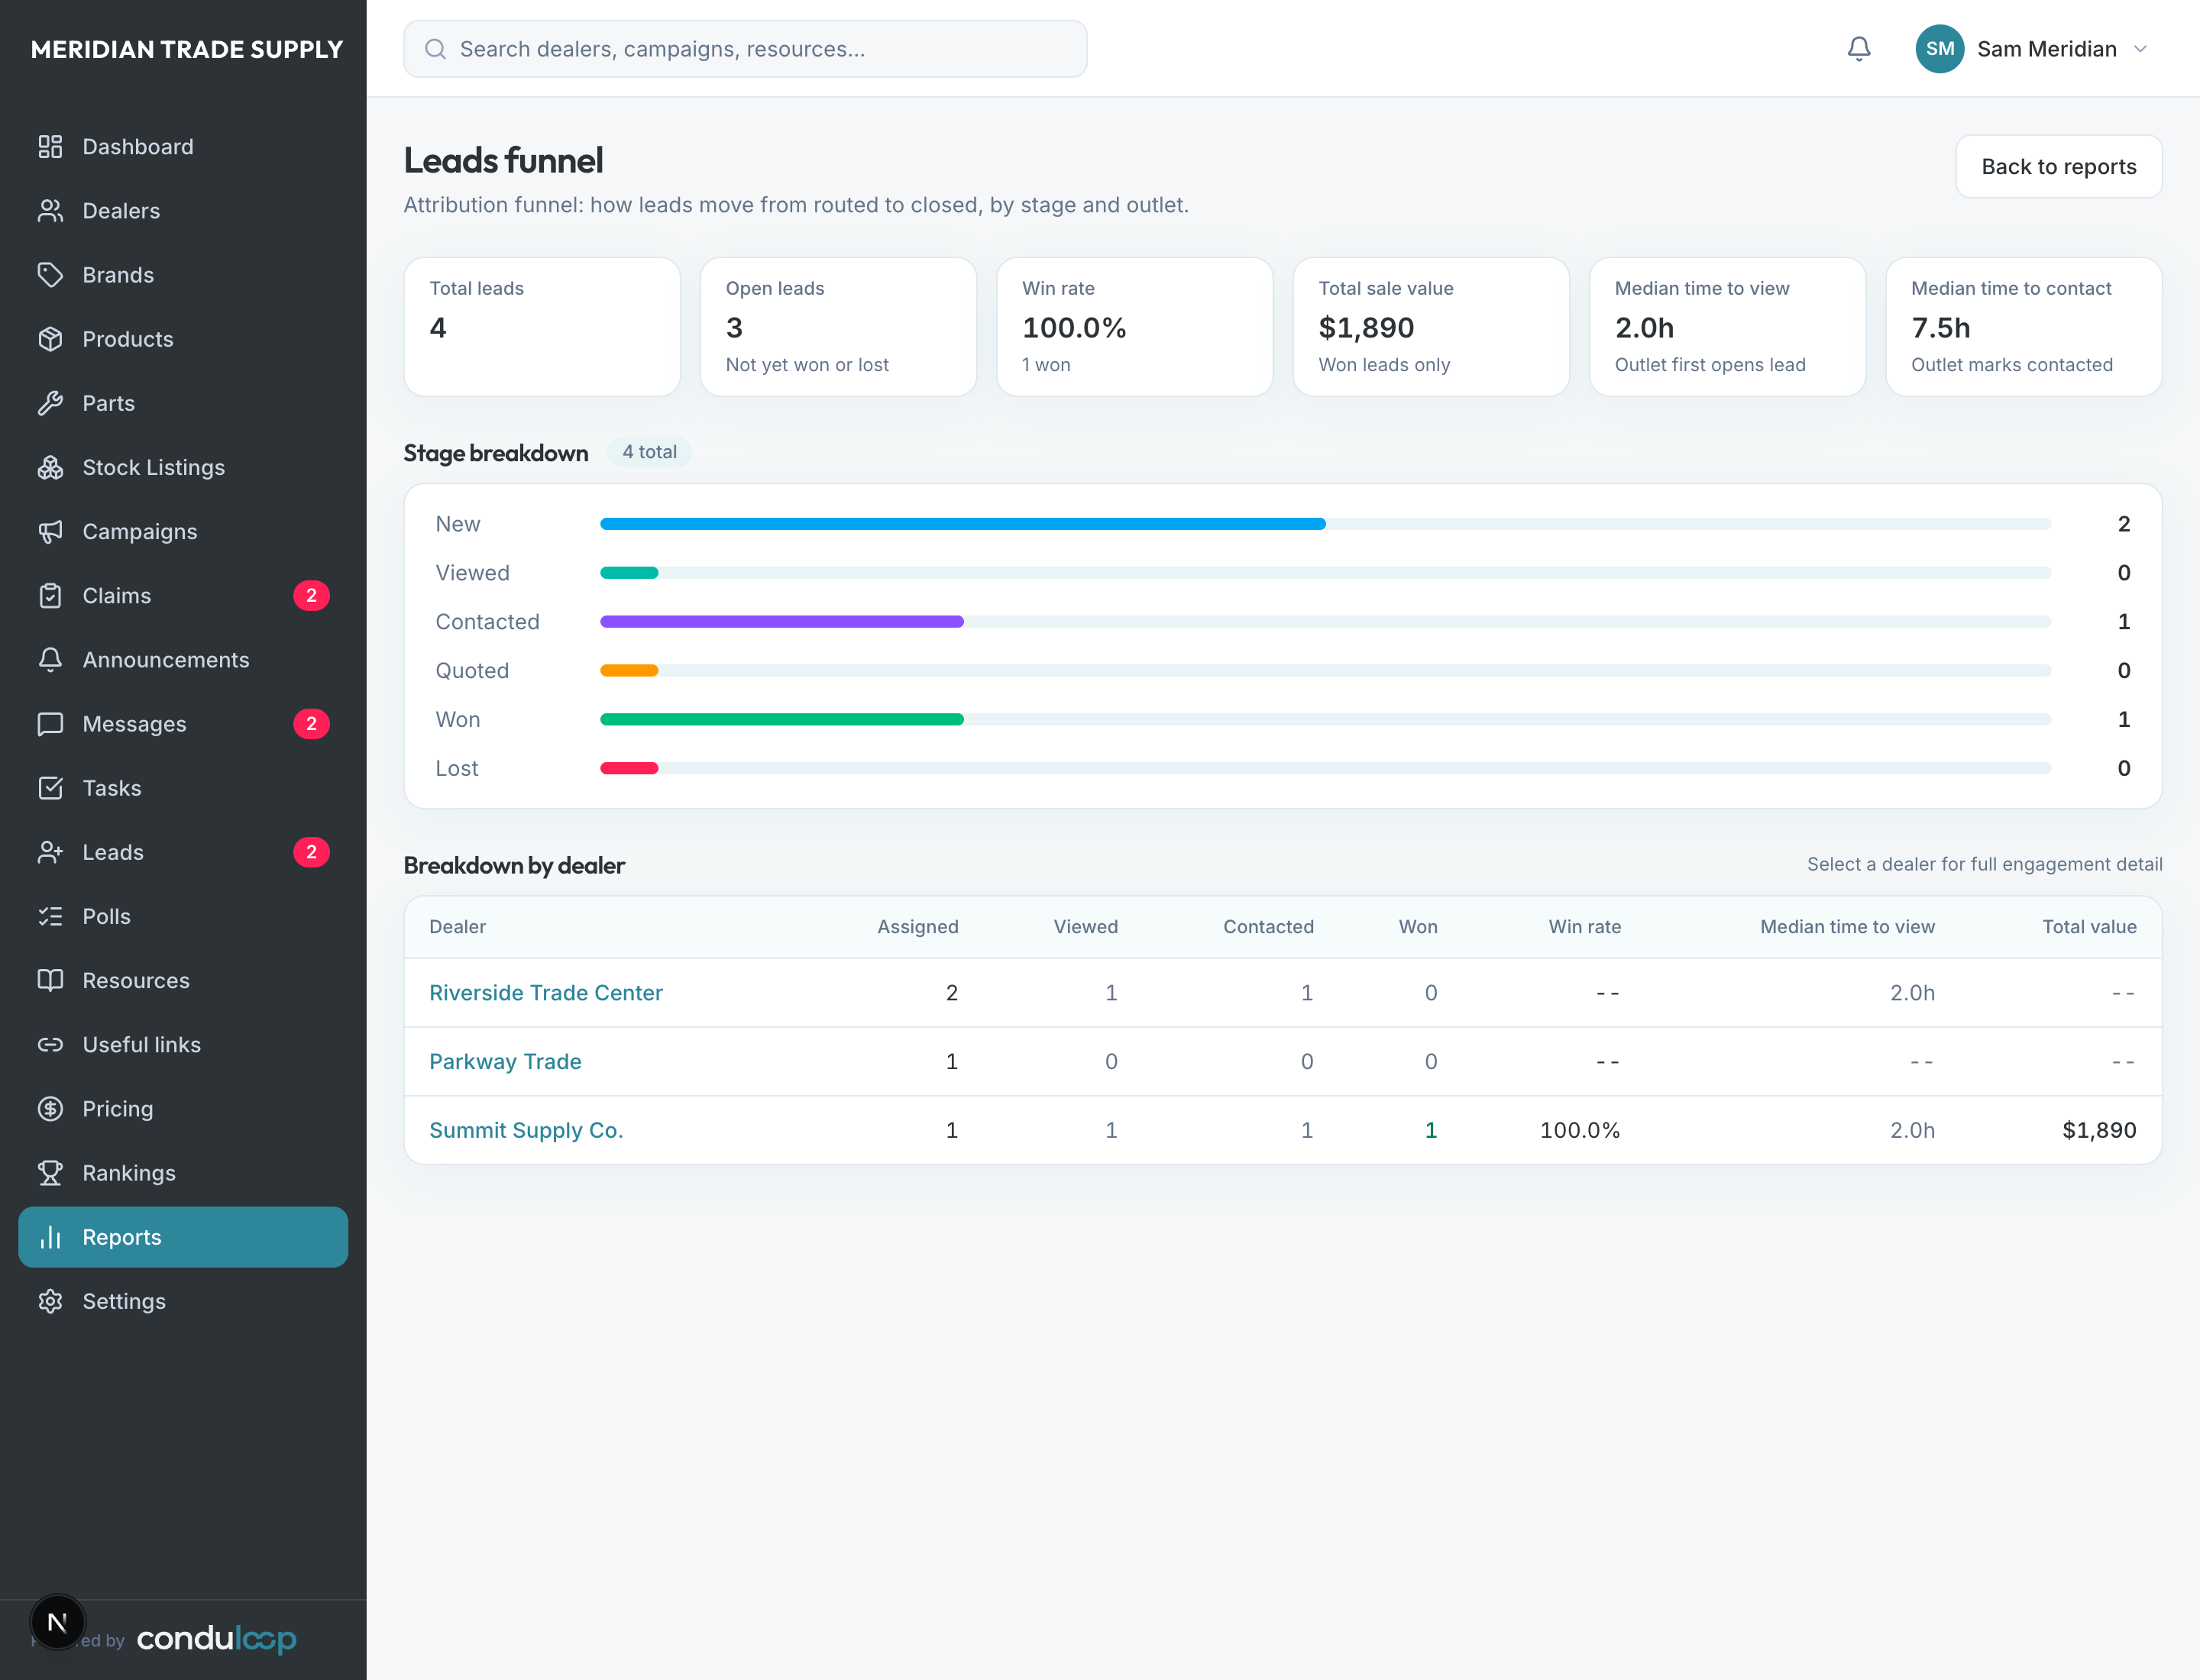
Task: Click the Campaigns megaphone icon
Action: (50, 531)
